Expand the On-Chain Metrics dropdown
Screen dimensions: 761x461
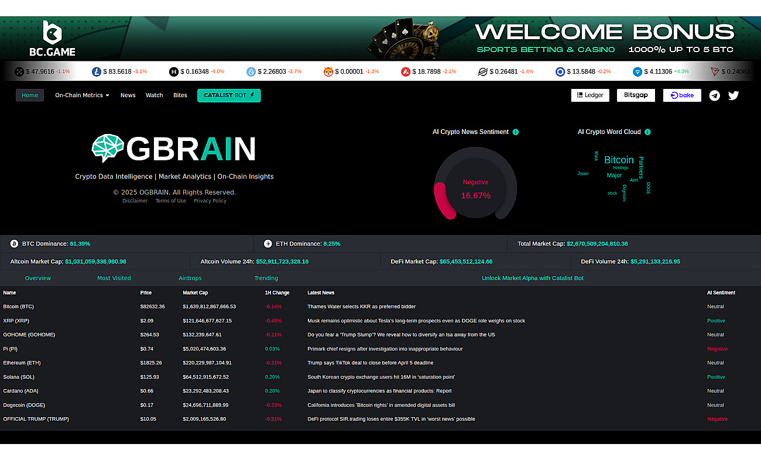click(x=82, y=95)
